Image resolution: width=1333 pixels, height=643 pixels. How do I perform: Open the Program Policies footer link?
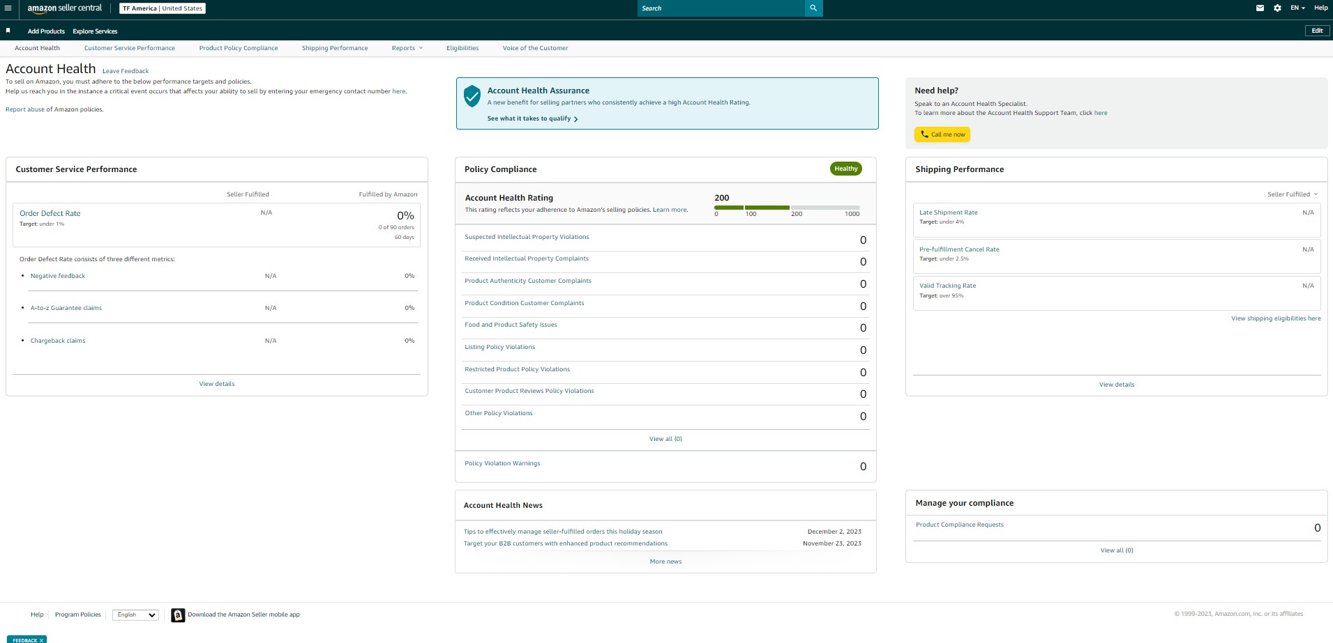(78, 614)
